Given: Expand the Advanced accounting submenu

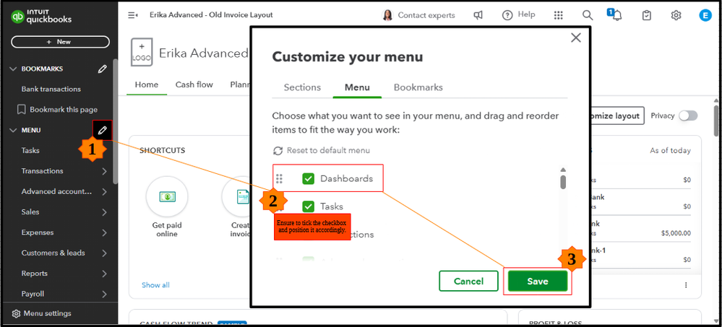Looking at the screenshot, I should click(x=105, y=192).
